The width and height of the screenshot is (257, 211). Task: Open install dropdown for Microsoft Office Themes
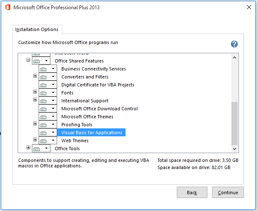48,117
